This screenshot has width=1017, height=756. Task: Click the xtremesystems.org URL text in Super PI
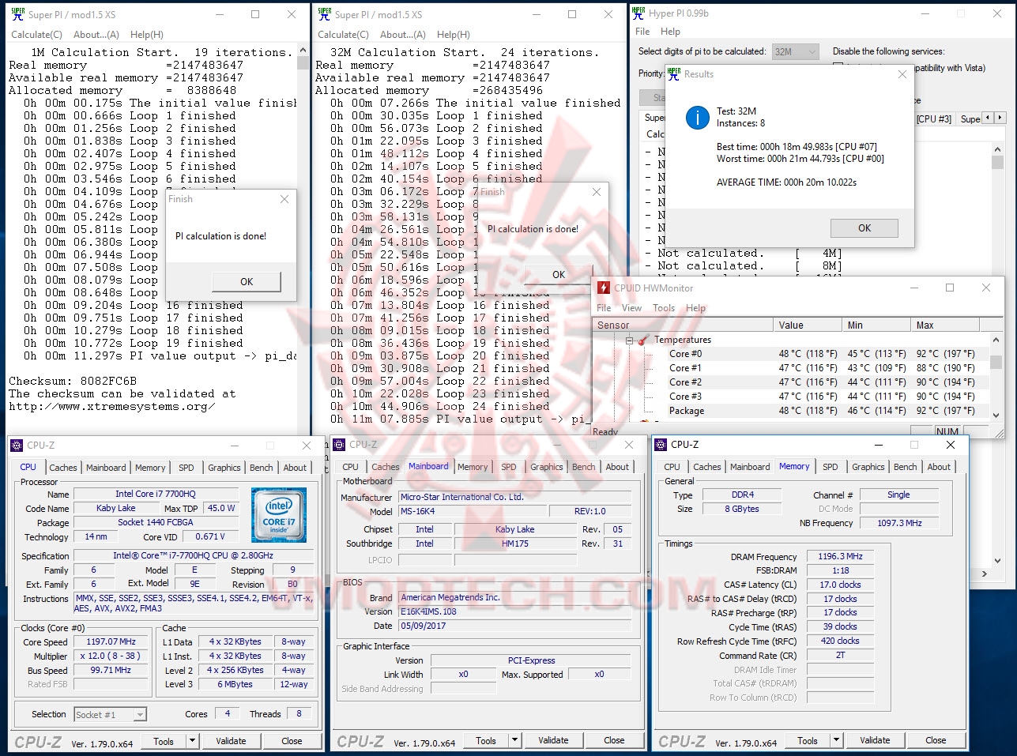[112, 407]
